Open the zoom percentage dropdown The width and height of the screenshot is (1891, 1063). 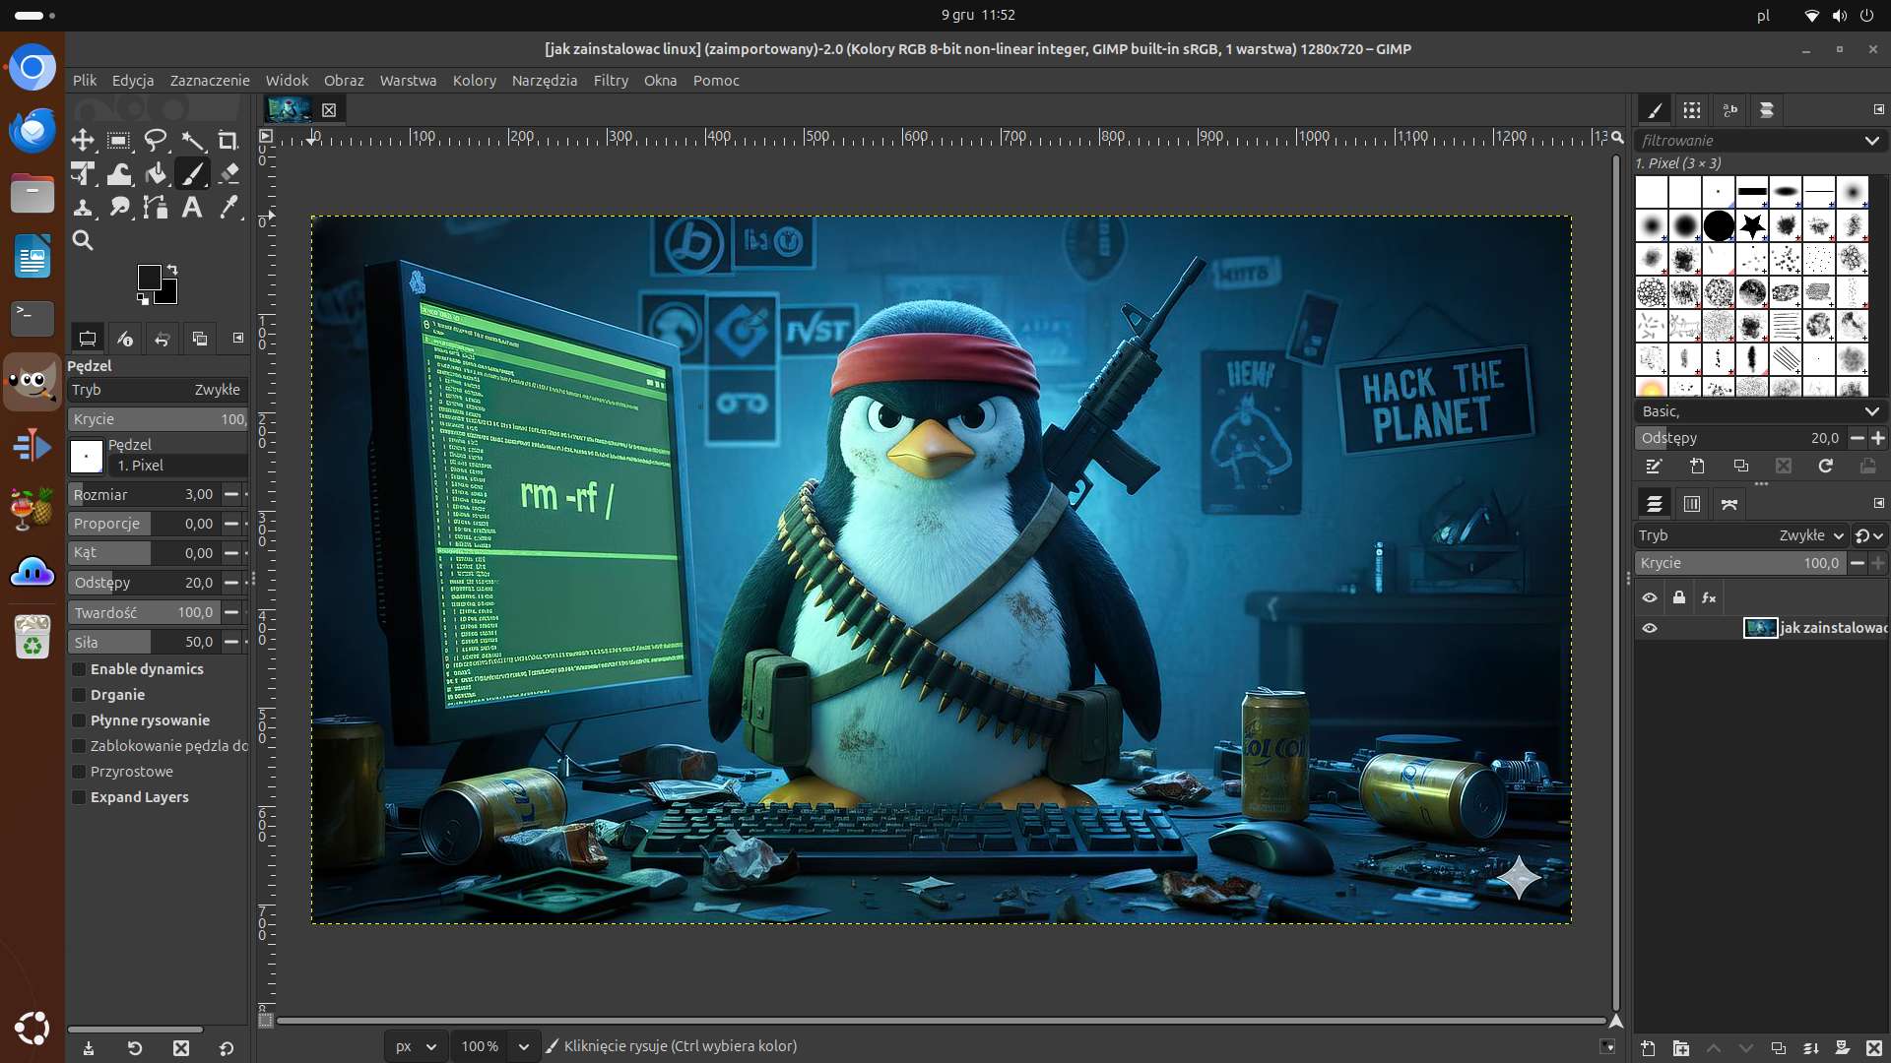(524, 1046)
